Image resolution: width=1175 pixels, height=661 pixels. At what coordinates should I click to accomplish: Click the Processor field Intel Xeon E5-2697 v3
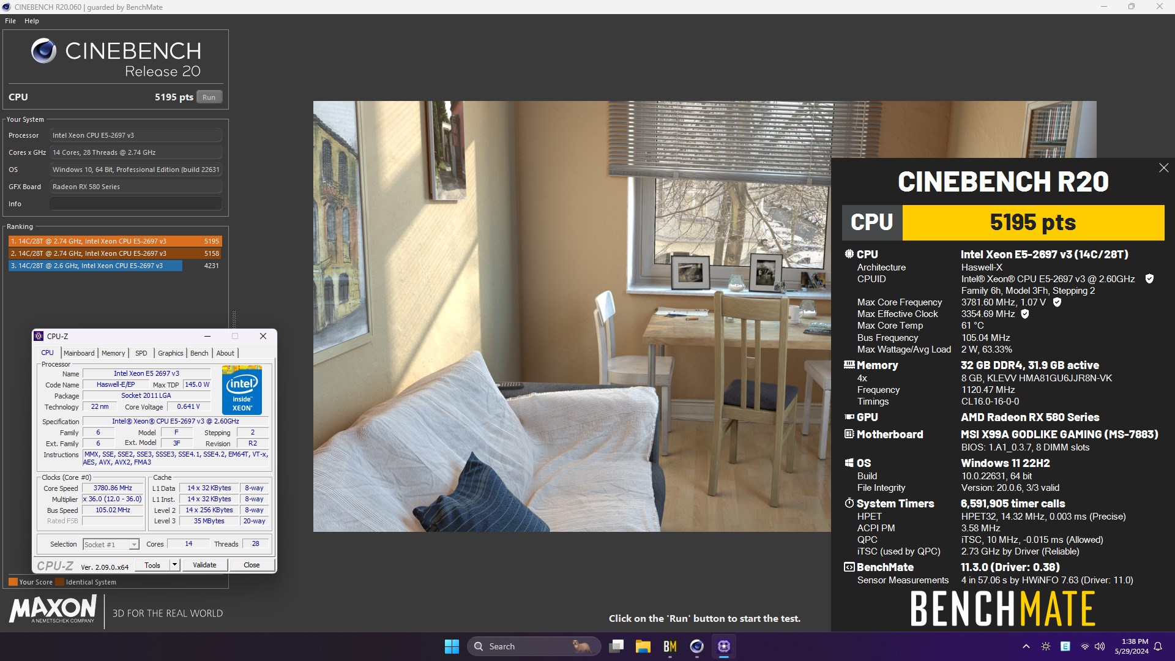[136, 135]
